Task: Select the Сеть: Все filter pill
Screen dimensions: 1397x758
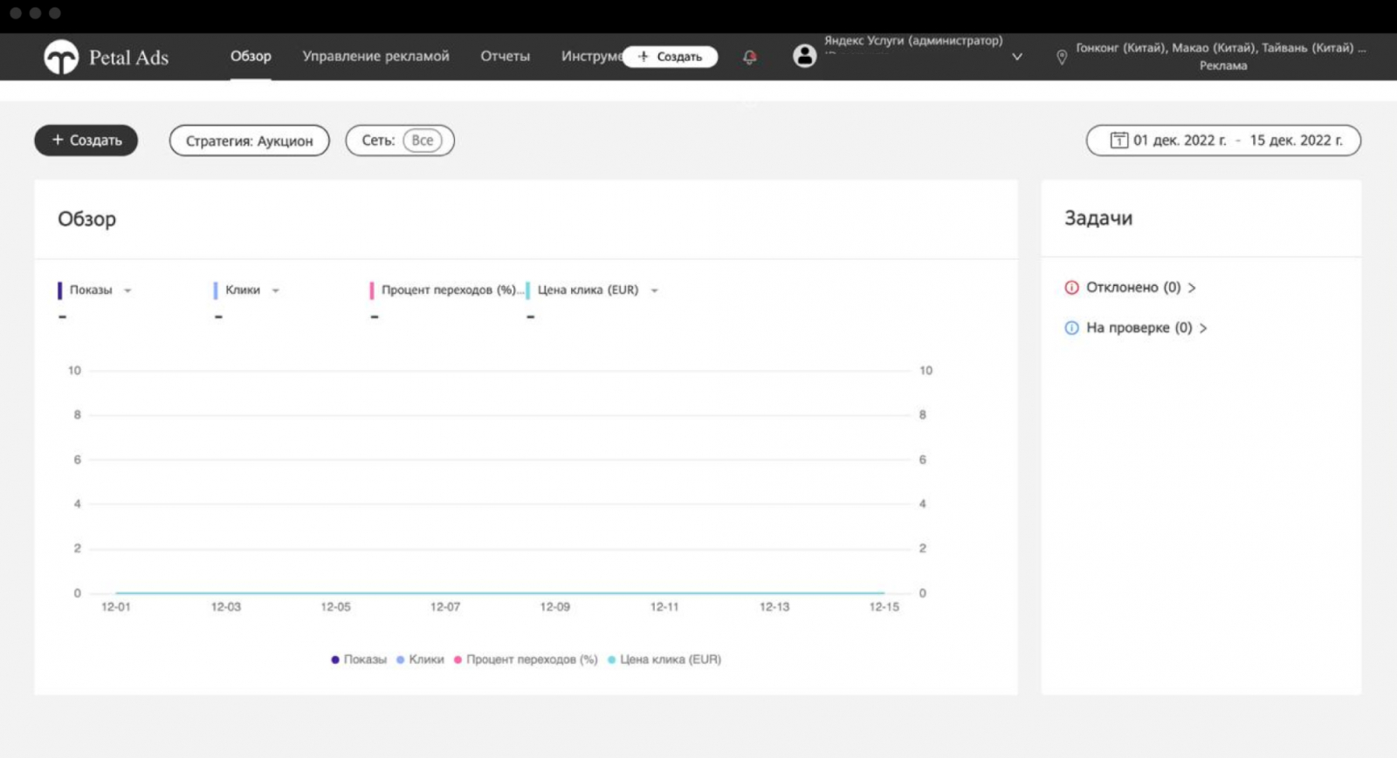Action: (400, 140)
